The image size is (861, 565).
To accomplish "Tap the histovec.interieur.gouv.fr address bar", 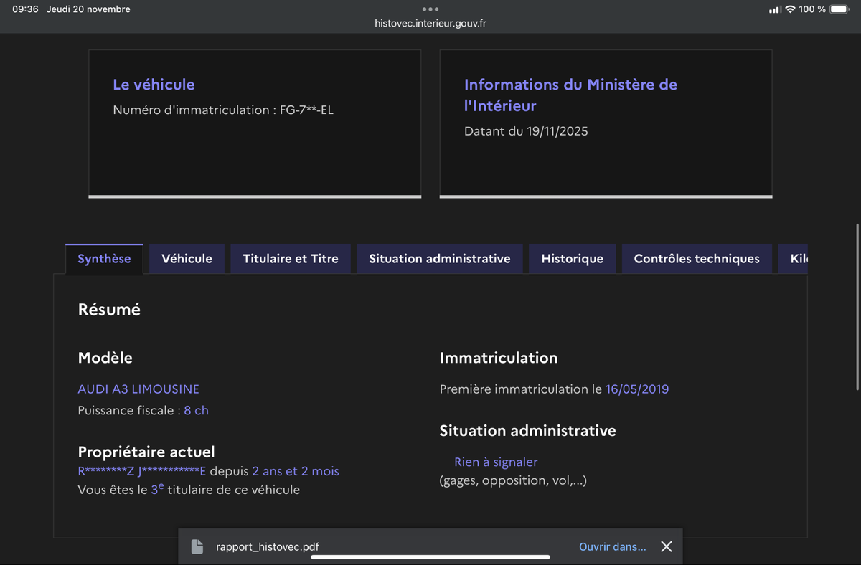I will tap(430, 23).
